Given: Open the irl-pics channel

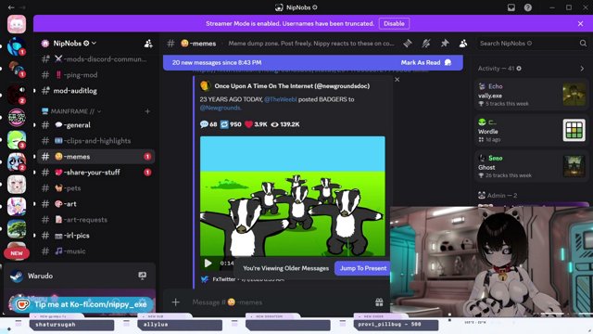Looking at the screenshot, I should 96,236.
